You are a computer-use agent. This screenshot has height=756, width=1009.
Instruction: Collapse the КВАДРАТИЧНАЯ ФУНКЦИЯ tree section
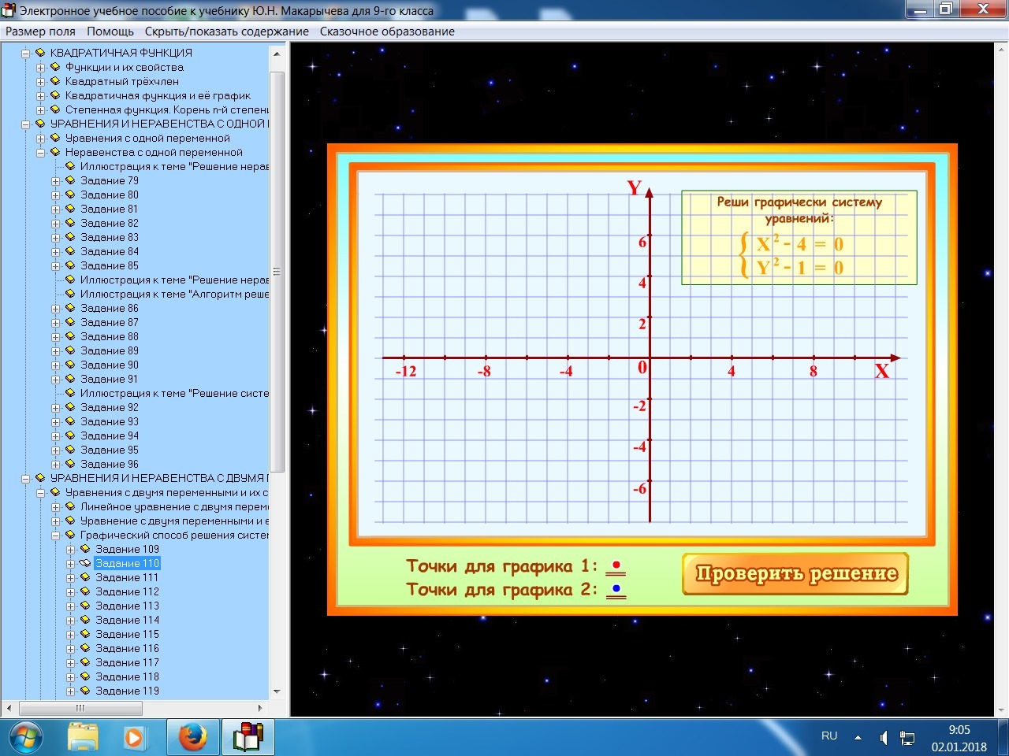click(x=25, y=54)
